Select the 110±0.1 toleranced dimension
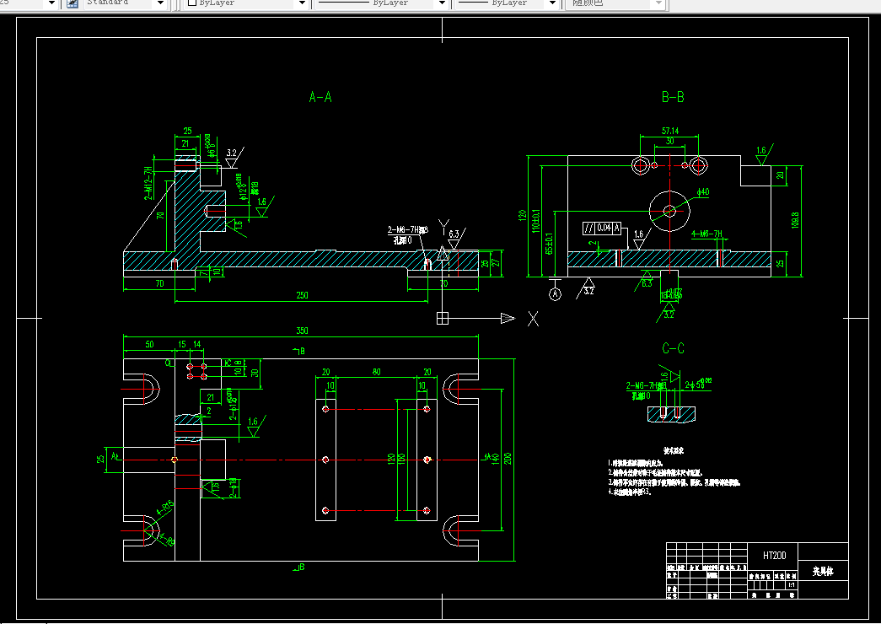 point(535,221)
